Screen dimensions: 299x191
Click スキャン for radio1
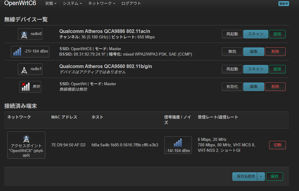coord(256,69)
